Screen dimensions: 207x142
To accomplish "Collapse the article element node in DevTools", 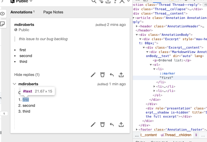I will tap(133, 18).
